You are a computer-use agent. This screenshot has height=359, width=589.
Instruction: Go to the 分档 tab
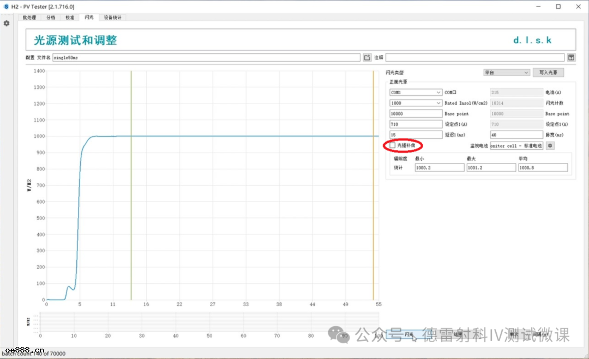[51, 17]
